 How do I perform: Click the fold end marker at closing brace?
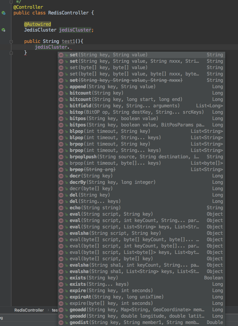click(11, 53)
